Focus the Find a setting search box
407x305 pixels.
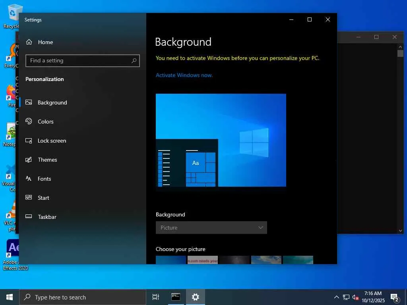point(83,61)
